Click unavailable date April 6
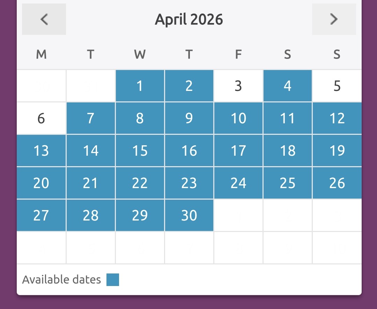 click(x=41, y=118)
